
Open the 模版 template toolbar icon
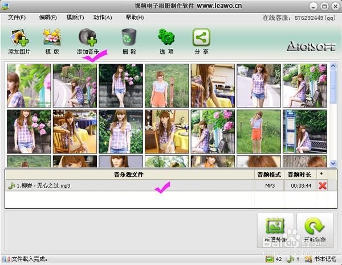(52, 38)
